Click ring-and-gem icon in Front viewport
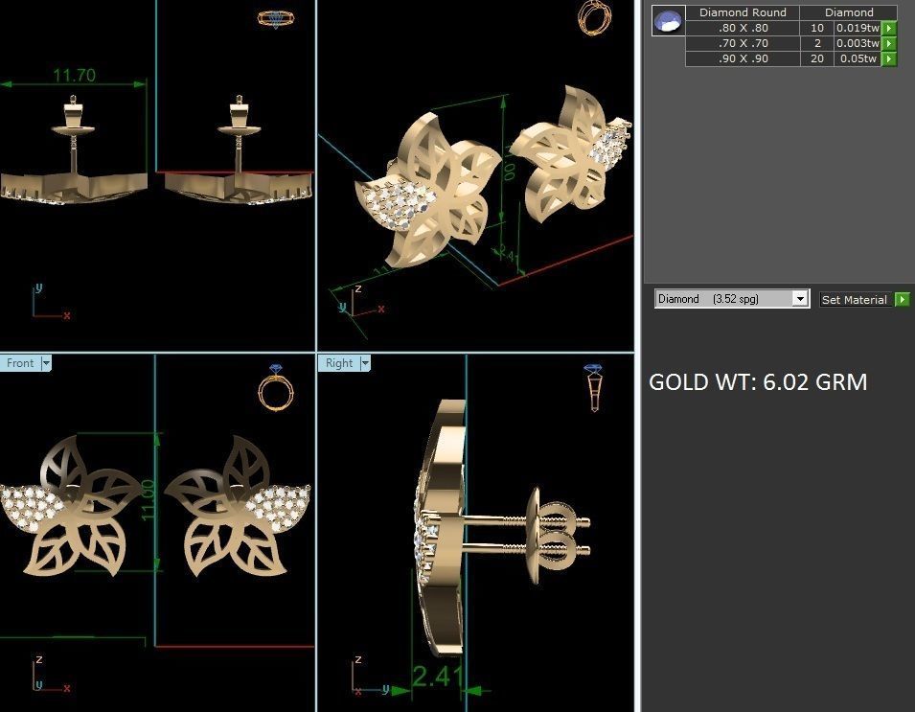This screenshot has height=712, width=915. click(x=275, y=387)
